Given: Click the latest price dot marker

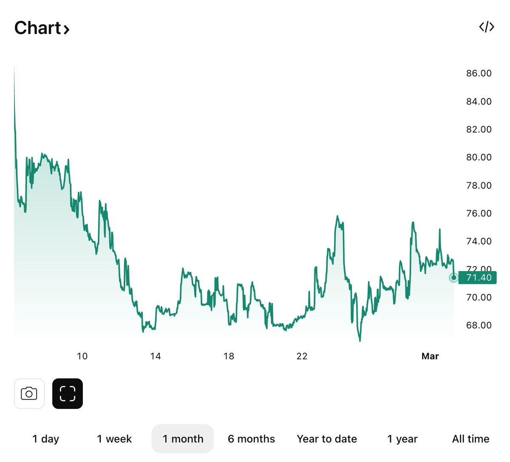Looking at the screenshot, I should point(454,278).
